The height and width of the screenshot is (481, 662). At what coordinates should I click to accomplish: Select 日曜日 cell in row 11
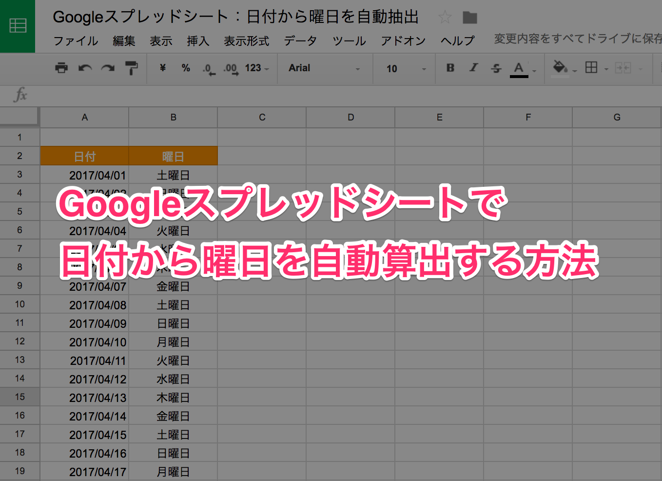pos(173,323)
